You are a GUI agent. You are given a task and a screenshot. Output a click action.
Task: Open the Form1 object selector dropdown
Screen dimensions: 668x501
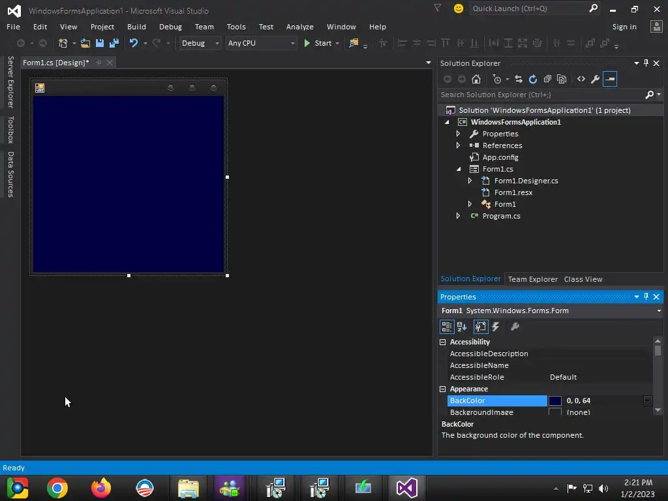tap(659, 311)
